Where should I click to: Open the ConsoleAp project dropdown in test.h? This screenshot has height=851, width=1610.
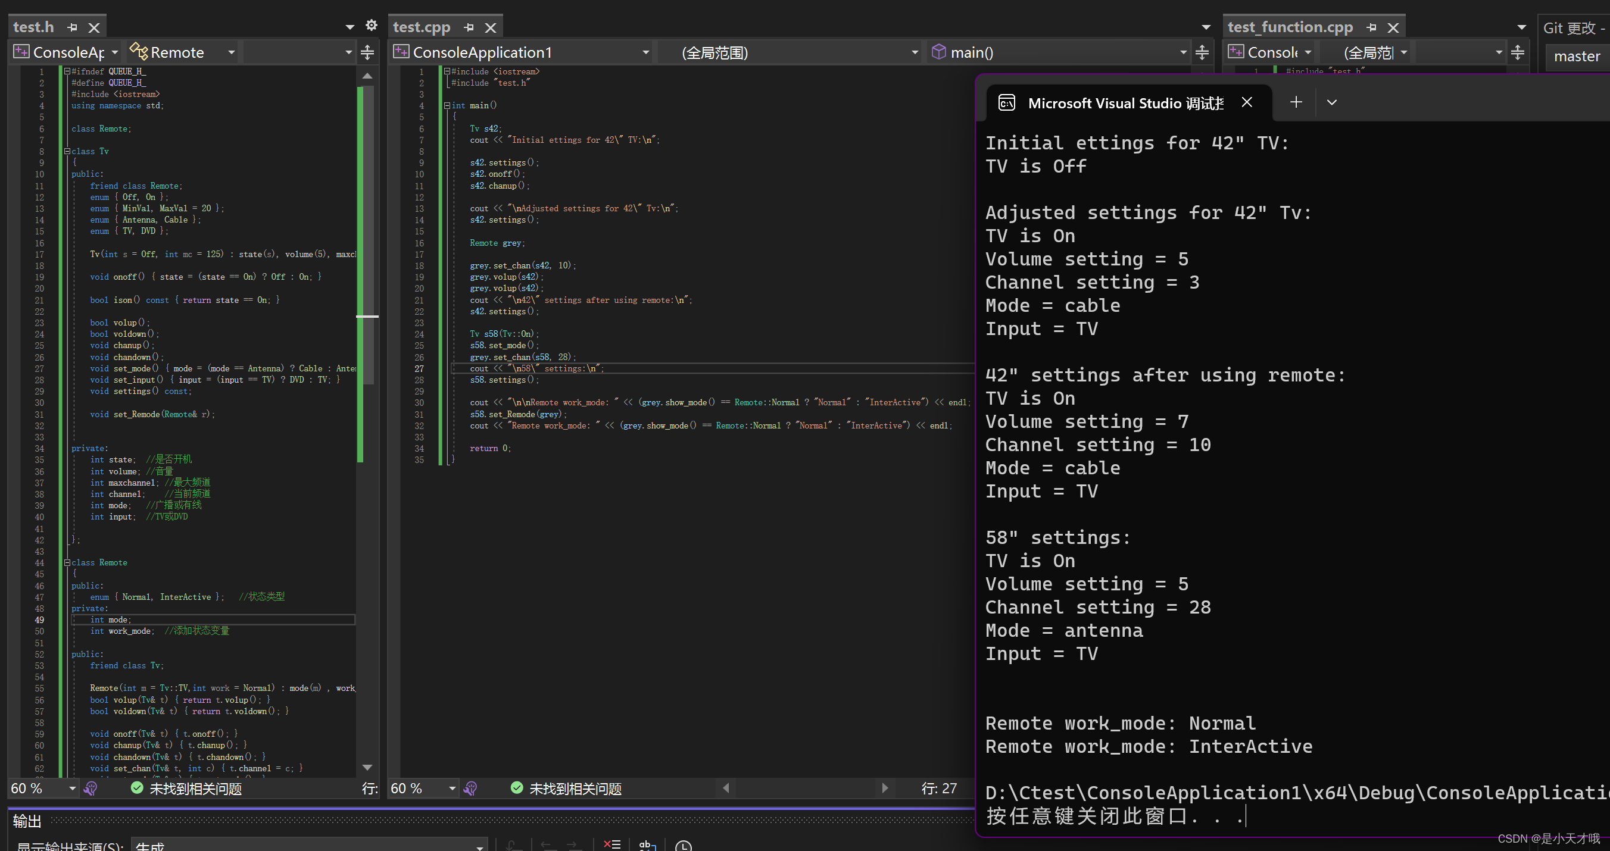click(115, 52)
